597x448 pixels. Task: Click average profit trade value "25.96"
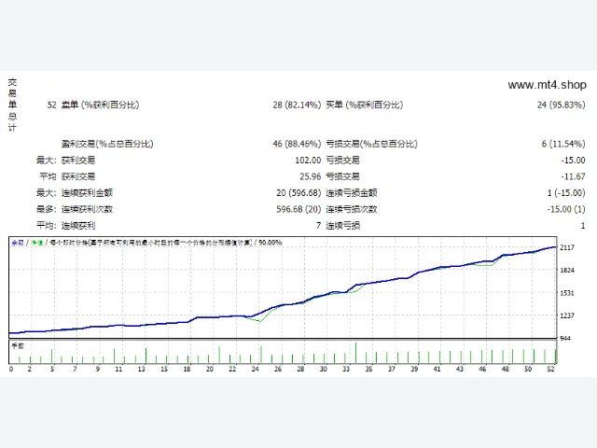tap(311, 176)
